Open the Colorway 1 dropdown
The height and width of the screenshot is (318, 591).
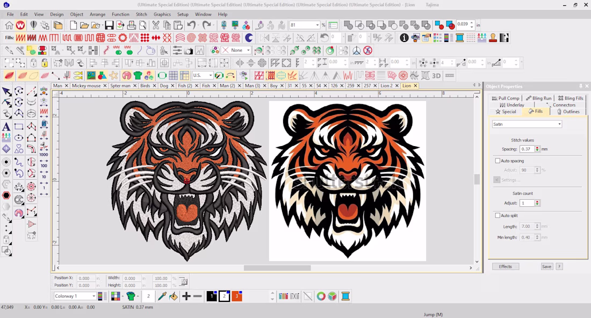(75, 296)
